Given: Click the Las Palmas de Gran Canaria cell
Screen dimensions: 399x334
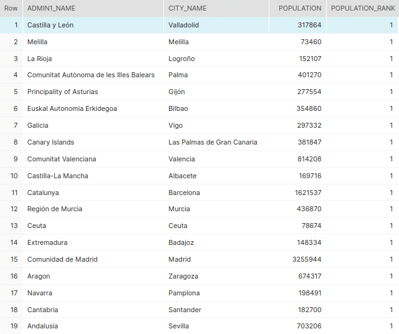Looking at the screenshot, I should pos(213,142).
